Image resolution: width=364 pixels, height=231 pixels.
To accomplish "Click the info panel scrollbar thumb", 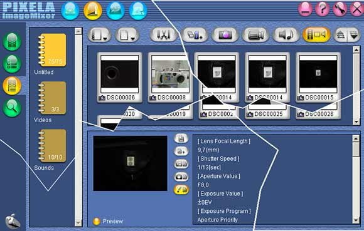I will (356, 149).
